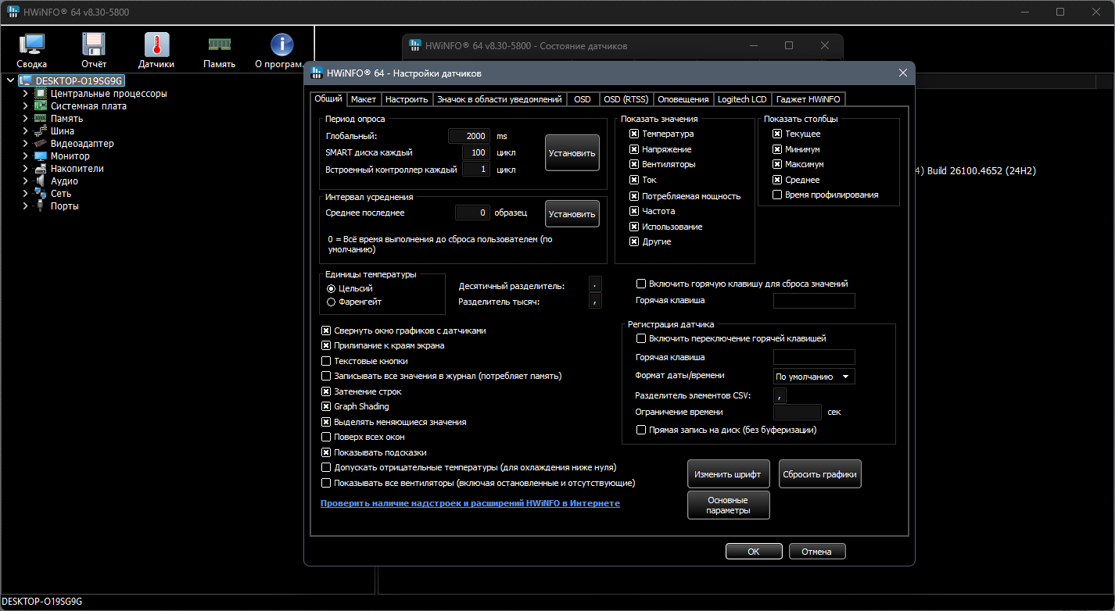This screenshot has width=1115, height=611.
Task: Click the Десятичный разделитель field
Action: click(x=596, y=286)
